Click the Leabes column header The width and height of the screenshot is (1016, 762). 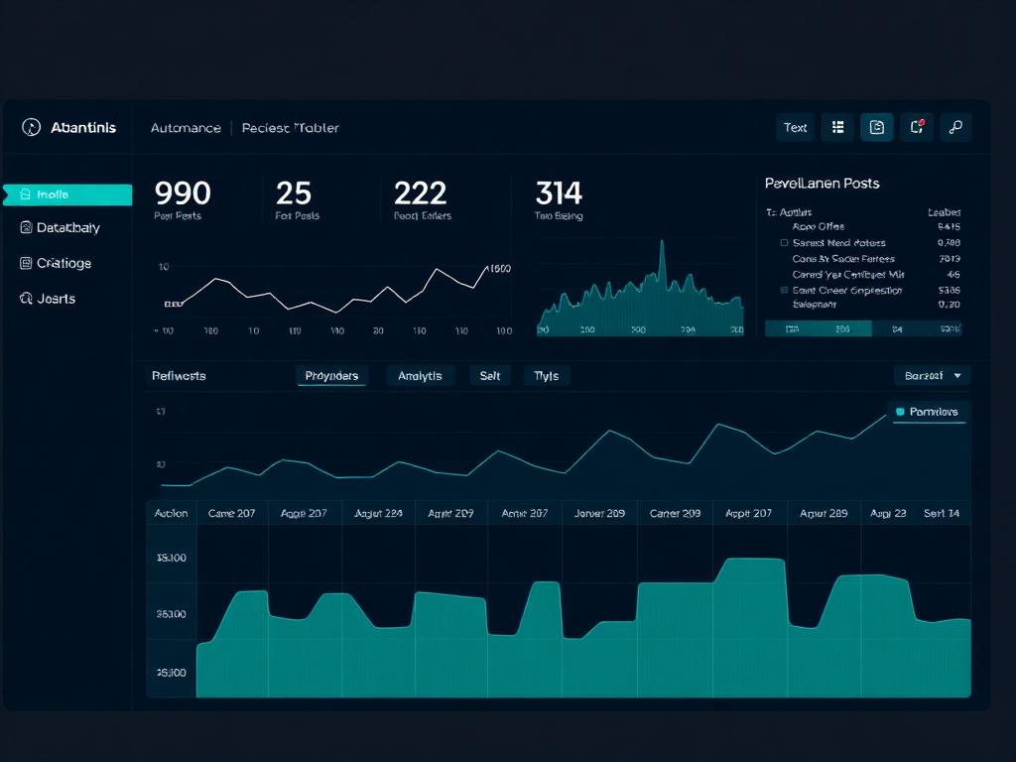945,212
